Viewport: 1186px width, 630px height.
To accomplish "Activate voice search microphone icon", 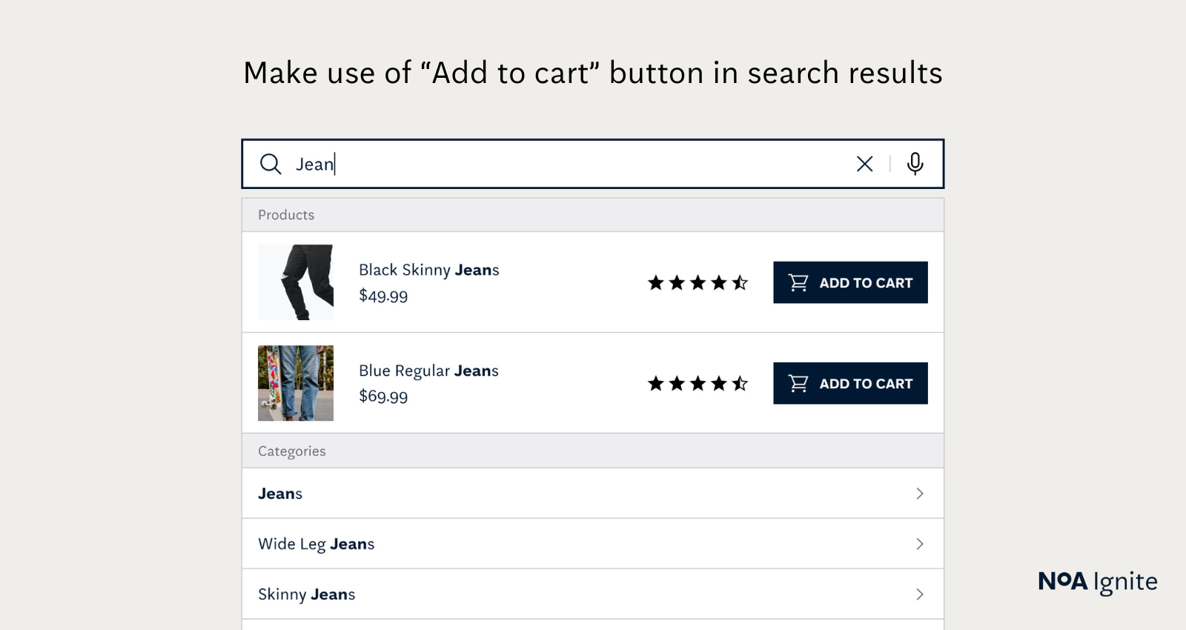I will point(915,164).
